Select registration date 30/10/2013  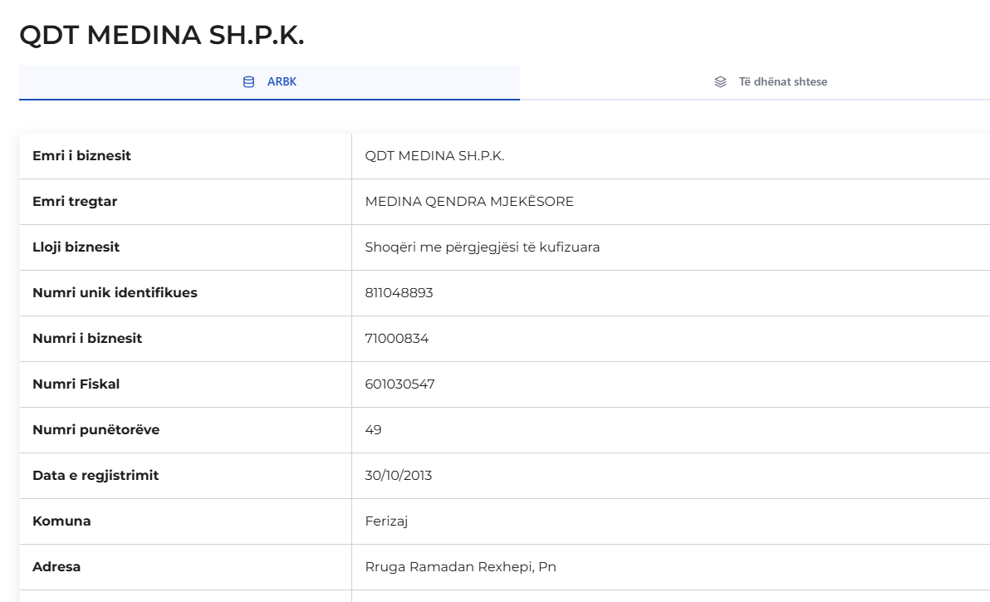point(399,475)
